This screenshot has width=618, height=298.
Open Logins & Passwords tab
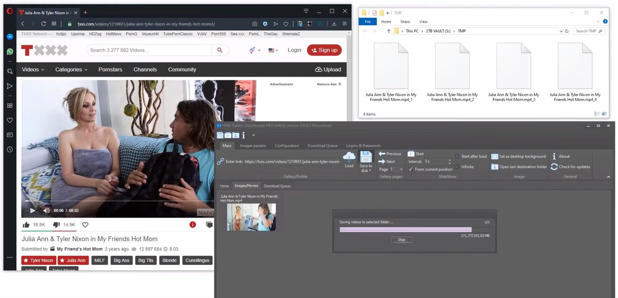(x=363, y=145)
